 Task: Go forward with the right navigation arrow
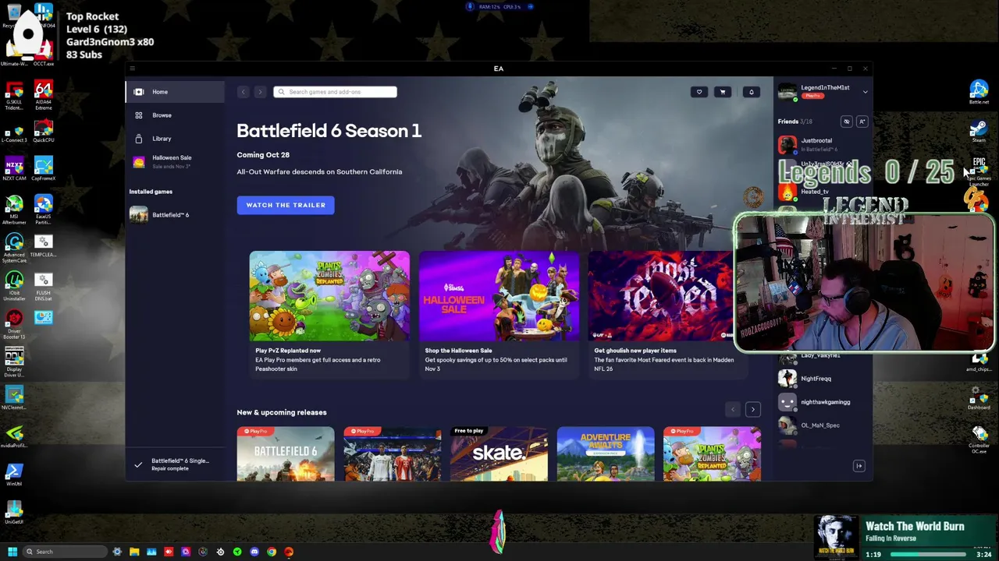pyautogui.click(x=260, y=92)
